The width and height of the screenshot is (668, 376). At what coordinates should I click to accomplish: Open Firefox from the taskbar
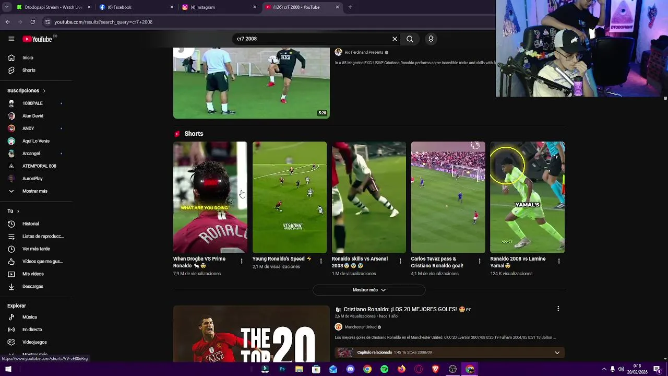point(401,369)
